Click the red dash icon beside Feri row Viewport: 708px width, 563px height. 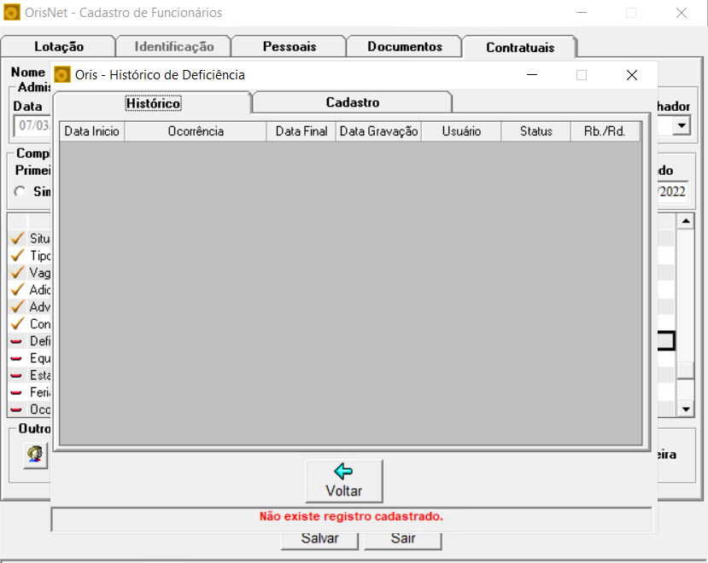point(16,392)
